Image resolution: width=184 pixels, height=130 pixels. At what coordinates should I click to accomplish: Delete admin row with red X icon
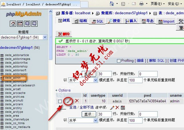pos(77,101)
